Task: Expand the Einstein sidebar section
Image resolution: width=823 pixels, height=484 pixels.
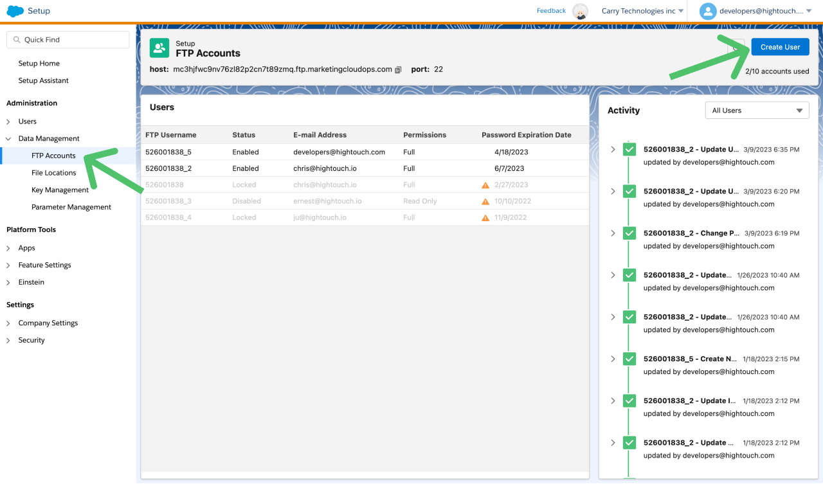Action: click(x=8, y=283)
